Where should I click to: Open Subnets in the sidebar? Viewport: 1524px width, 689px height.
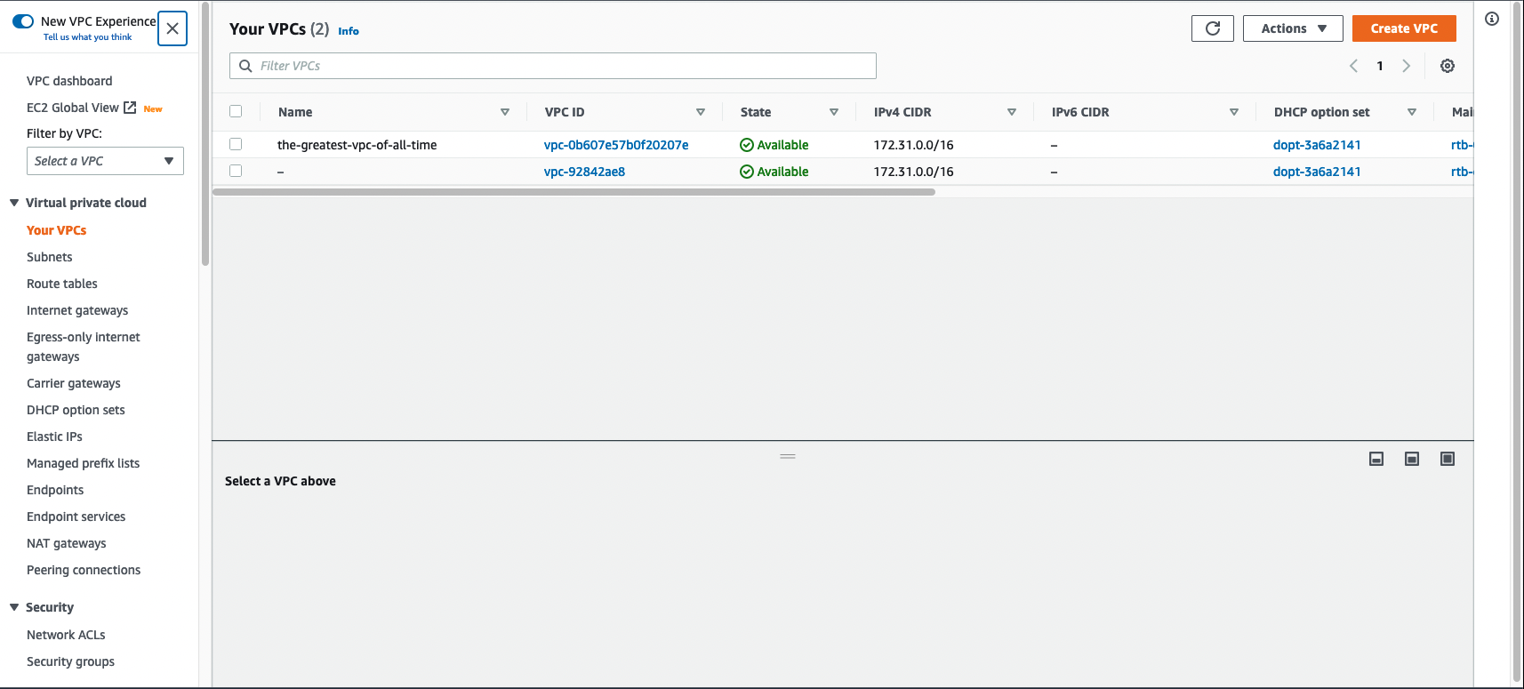pos(50,257)
